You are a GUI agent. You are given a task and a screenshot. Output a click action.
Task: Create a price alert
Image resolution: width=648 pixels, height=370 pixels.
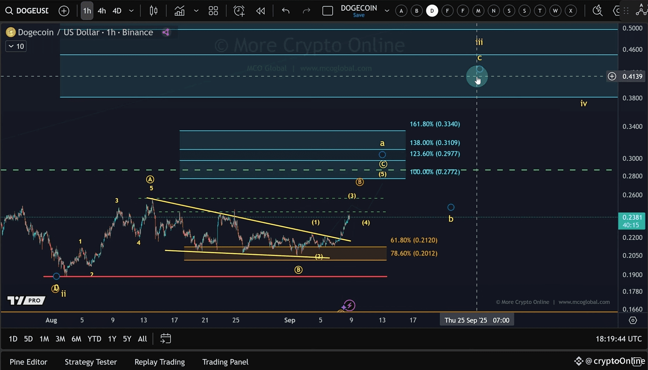(239, 11)
